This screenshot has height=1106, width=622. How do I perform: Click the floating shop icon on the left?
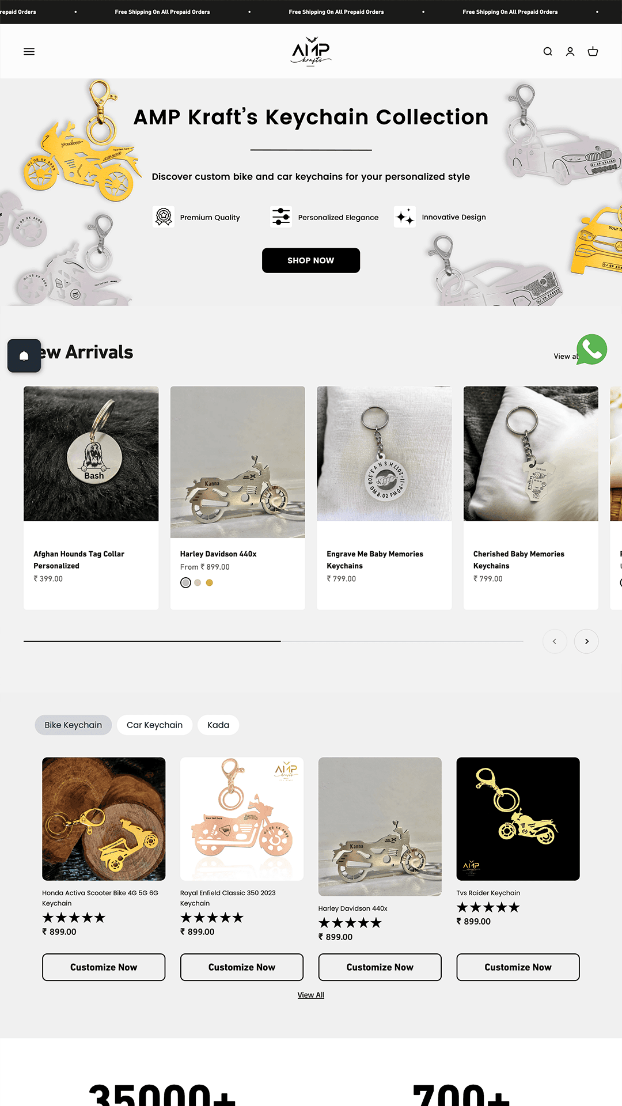(24, 355)
